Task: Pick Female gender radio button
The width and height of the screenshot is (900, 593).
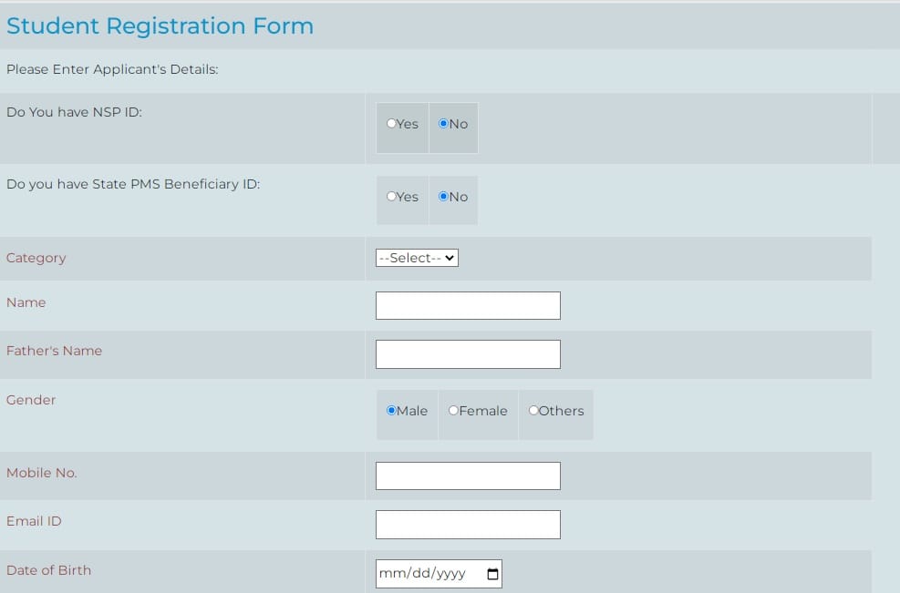Action: click(x=453, y=411)
